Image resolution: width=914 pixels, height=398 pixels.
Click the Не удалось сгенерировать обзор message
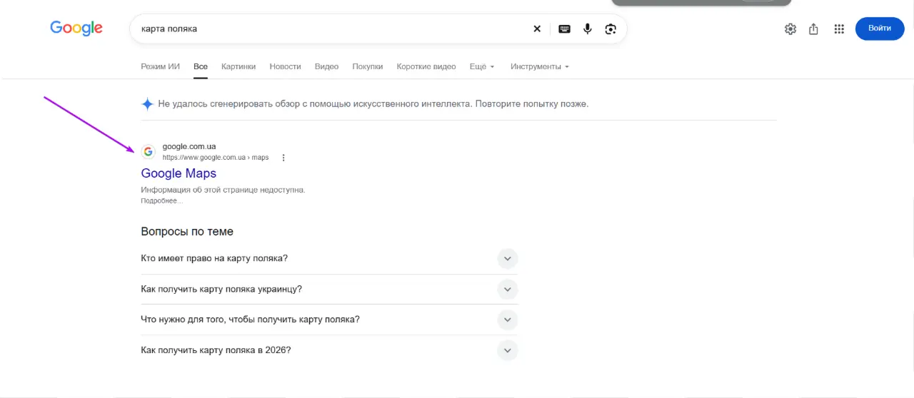pos(373,104)
